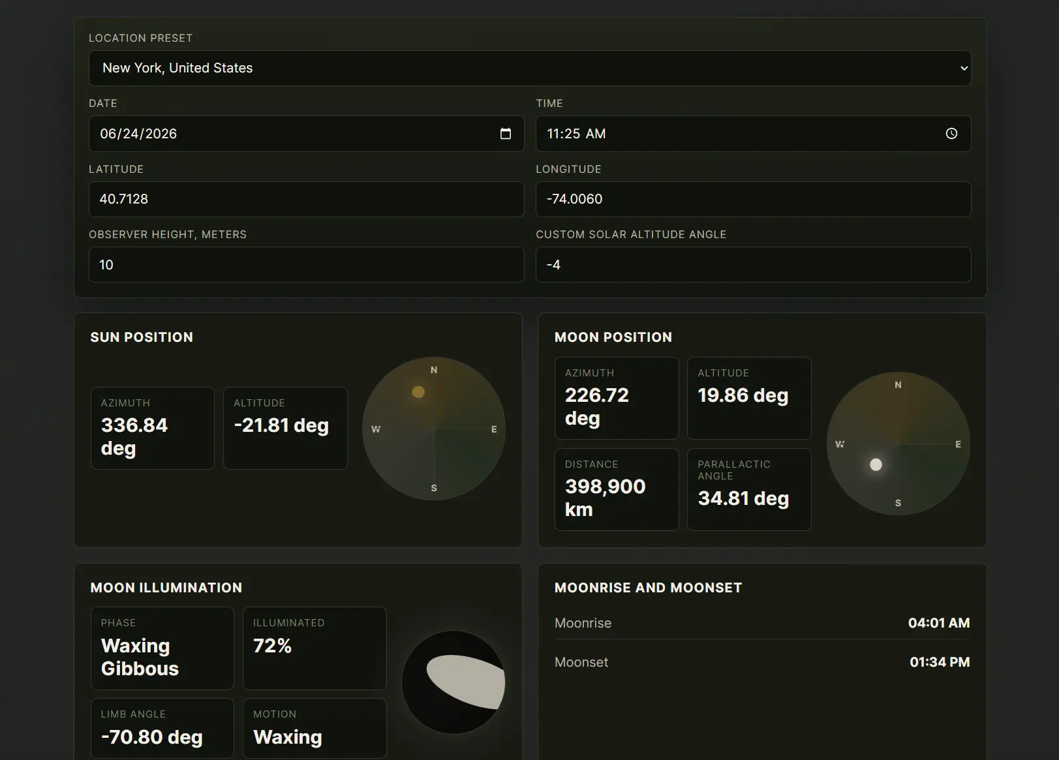Click the Sun Position heading
This screenshot has width=1059, height=760.
click(x=142, y=337)
